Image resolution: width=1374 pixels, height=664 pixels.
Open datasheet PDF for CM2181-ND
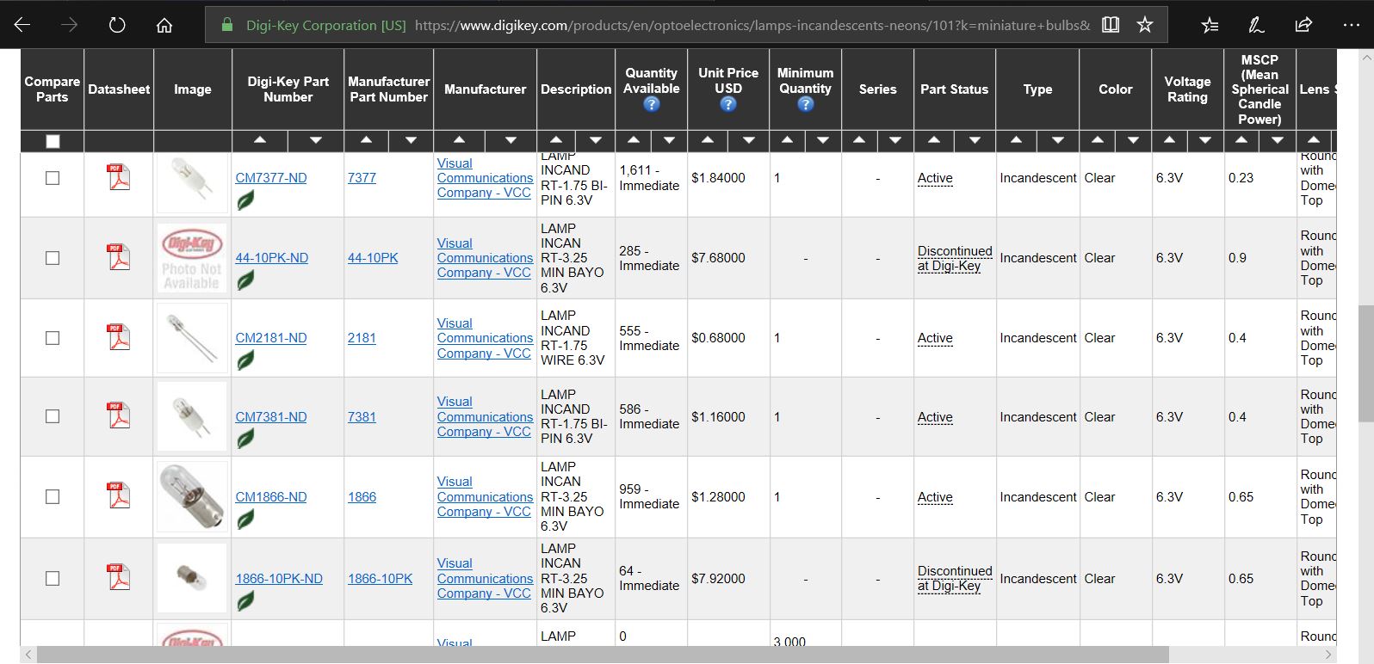118,337
